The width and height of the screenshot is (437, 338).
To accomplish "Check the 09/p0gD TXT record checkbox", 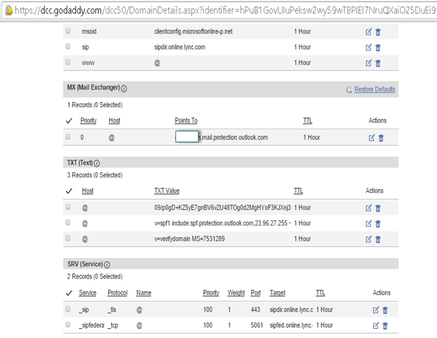I will 68,207.
